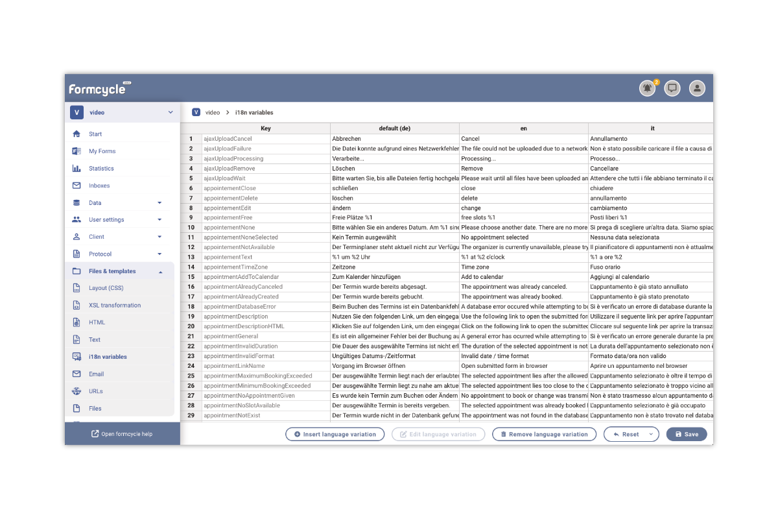Select the 'Processing...' English cell

coord(524,158)
